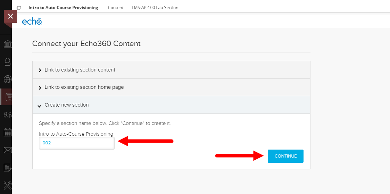Screen dimensions: 390x194
Task: Open Intro to Auto-Course Provisioning breadcrumb
Action: point(63,8)
